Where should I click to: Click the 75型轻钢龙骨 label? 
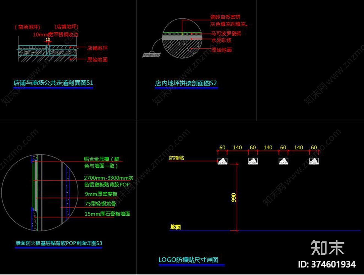[100, 204]
